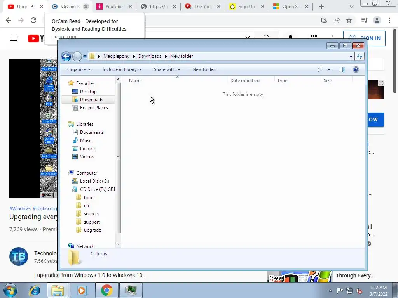This screenshot has height=298, width=398.
Task: Click volume muted tray icon
Action: pos(359,291)
